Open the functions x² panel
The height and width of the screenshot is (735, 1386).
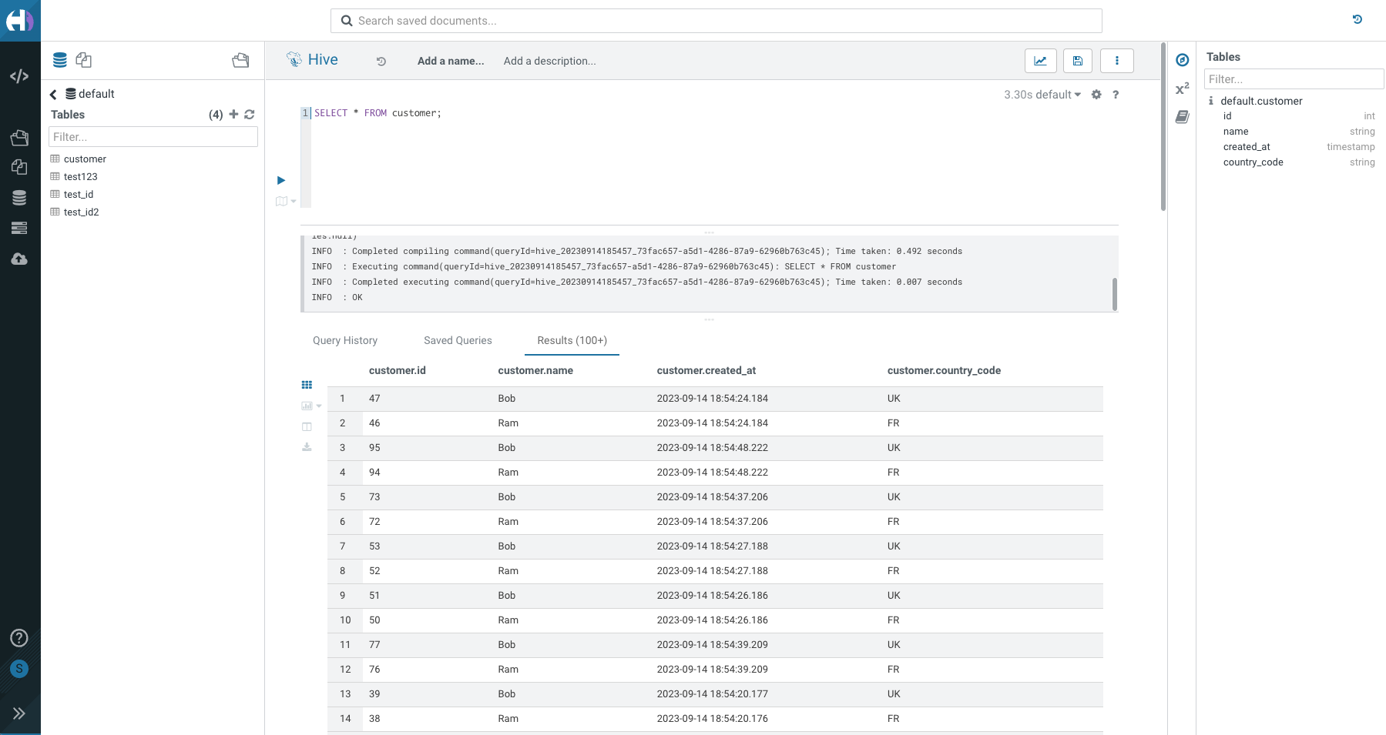(1182, 89)
